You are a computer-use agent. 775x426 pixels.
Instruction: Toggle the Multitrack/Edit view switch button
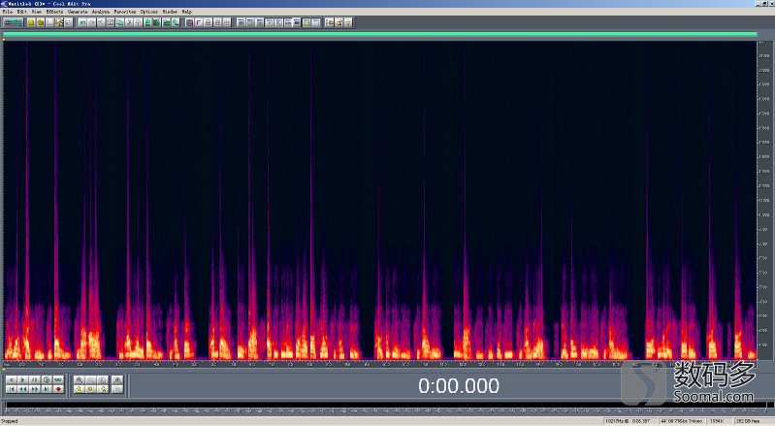click(14, 22)
